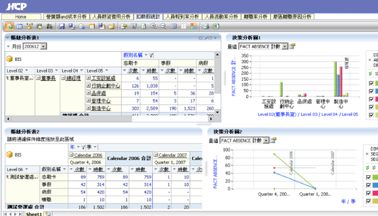378x216 pixels.
Task: Click the filter funnel next to 假別名稱
Action: point(151,55)
